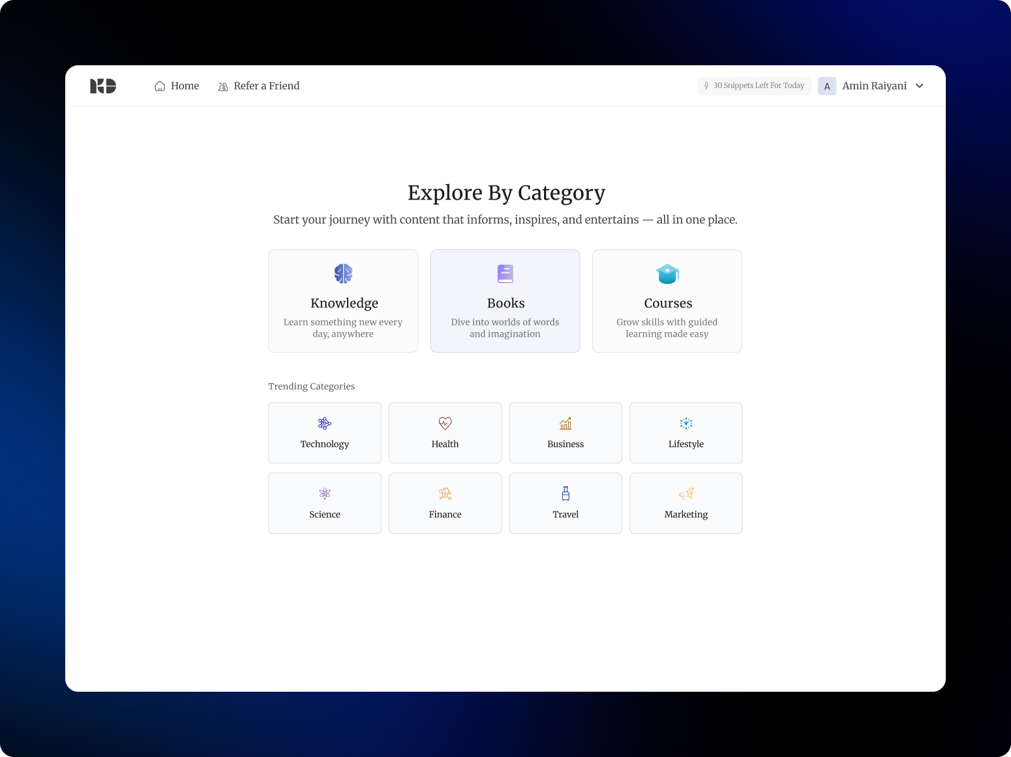Select the Travel trending label
Viewport: 1011px width, 757px height.
566,514
